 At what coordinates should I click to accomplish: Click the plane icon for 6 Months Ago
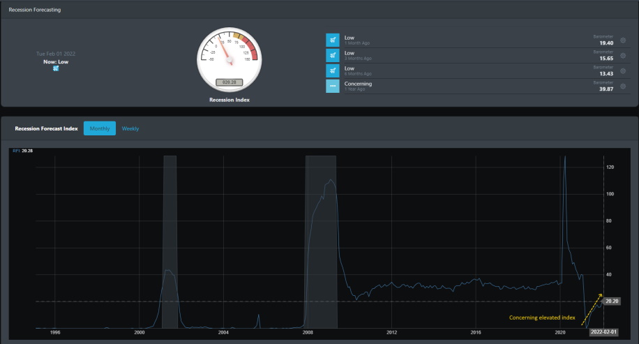[x=333, y=70]
